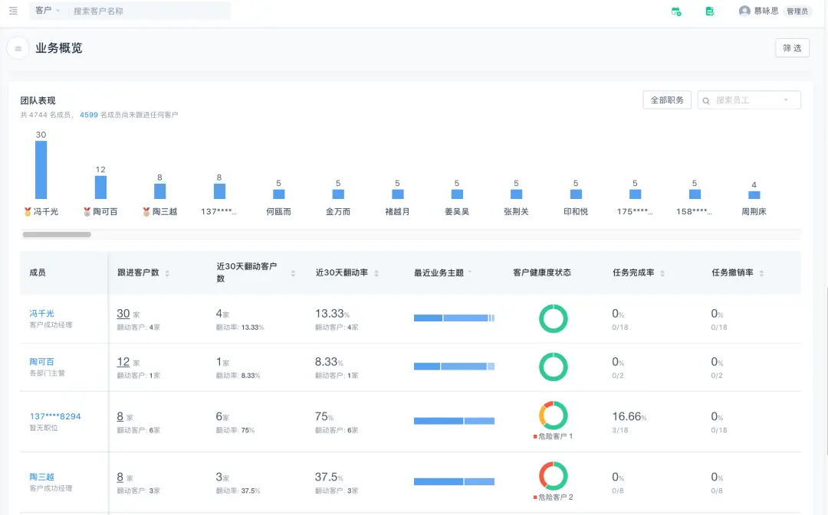
Task: Click 冯千光 business topic progress bar
Action: (x=454, y=318)
